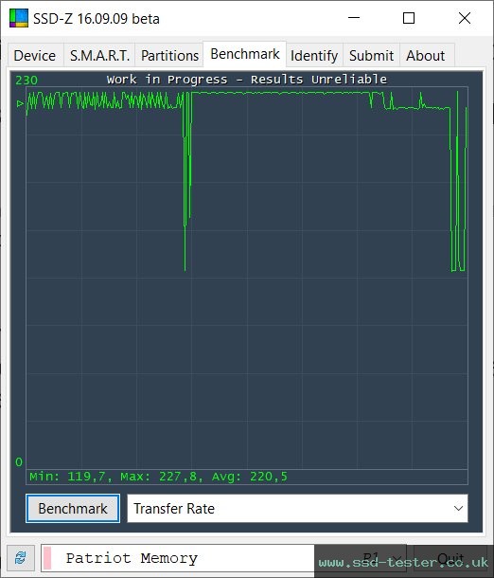Open the Patriot Memory drive selector
This screenshot has height=578, width=494.
[223, 558]
